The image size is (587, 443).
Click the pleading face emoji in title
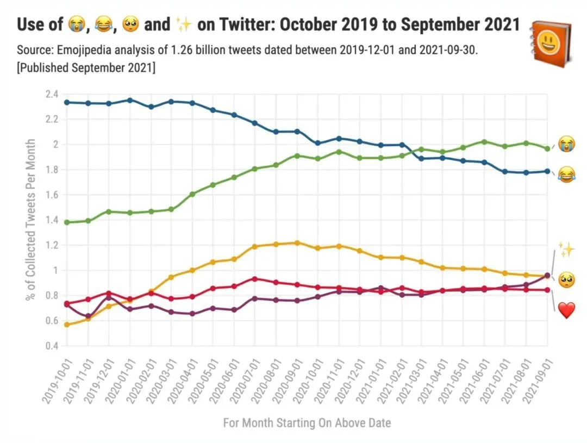(129, 24)
